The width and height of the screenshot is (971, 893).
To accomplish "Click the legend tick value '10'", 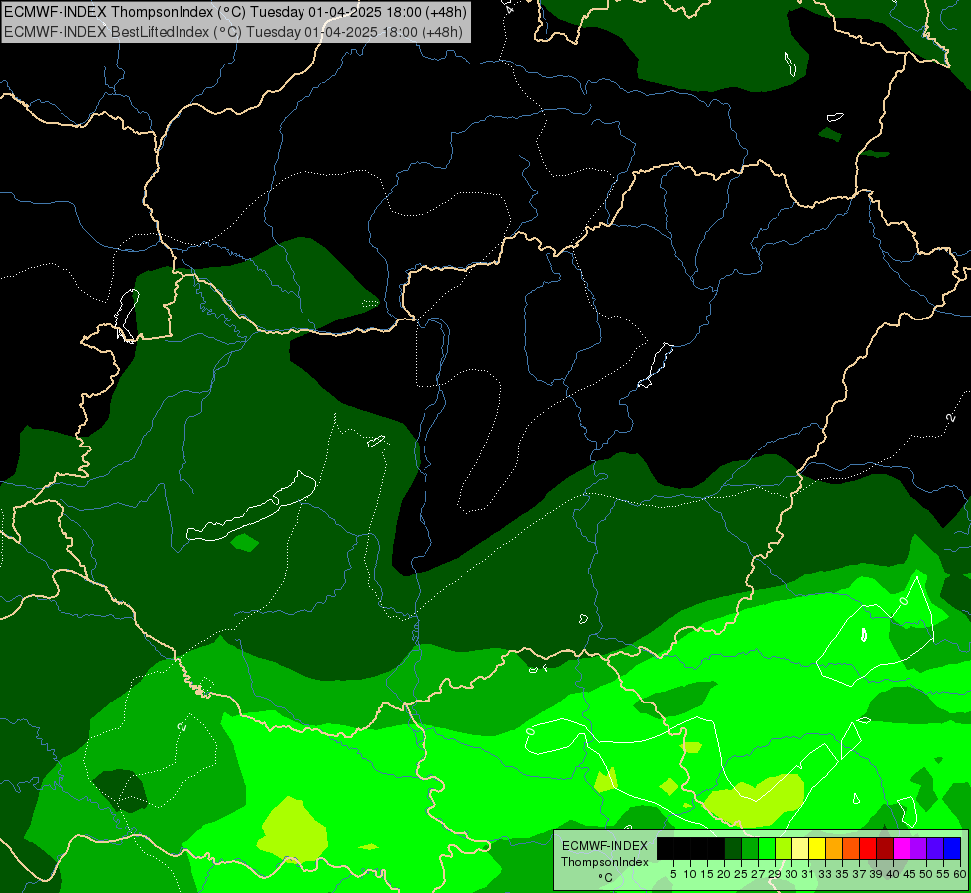I will 690,874.
